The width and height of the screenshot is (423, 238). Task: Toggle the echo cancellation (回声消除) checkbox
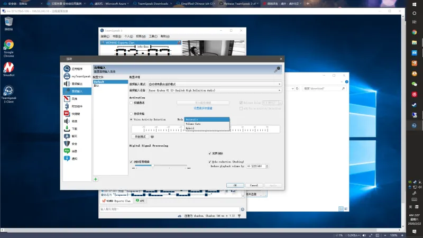tap(209, 153)
